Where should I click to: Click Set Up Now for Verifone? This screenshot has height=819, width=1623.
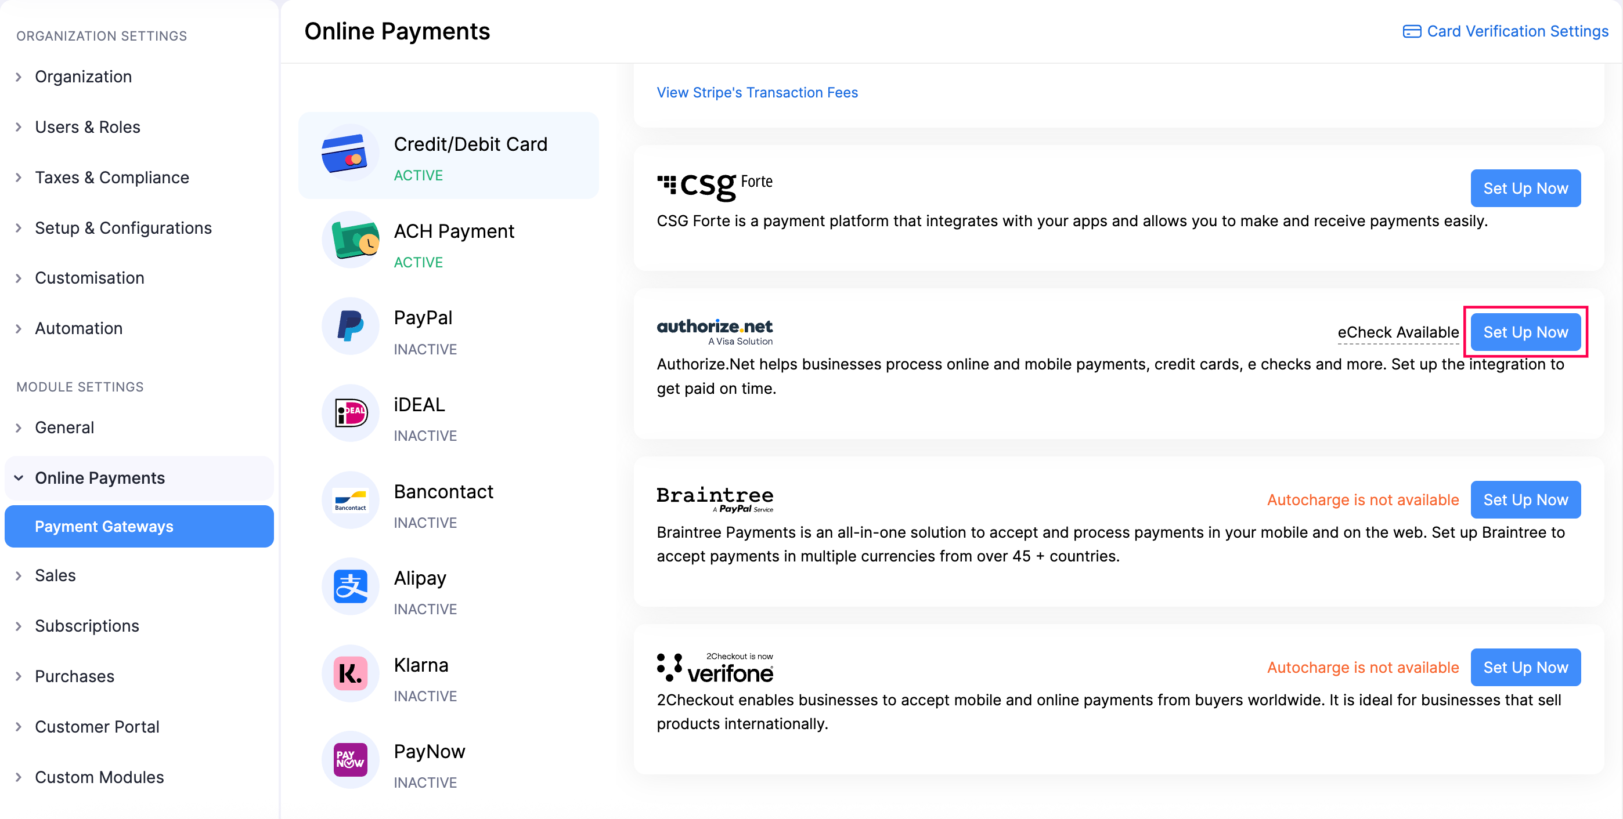[x=1525, y=667]
